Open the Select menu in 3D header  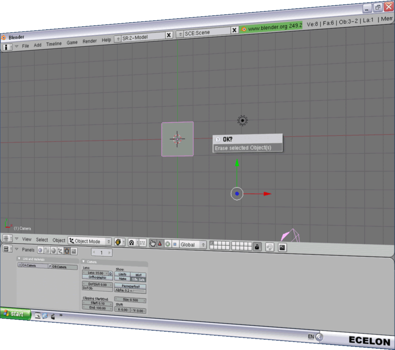pos(42,239)
